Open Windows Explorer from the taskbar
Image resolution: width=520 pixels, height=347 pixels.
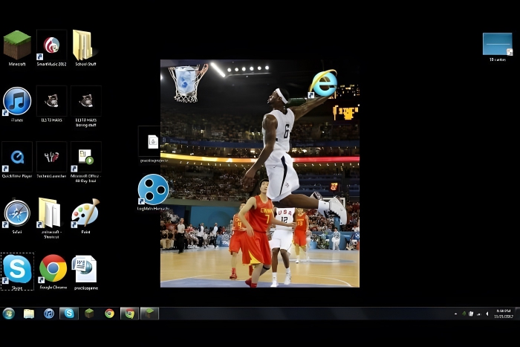coord(29,314)
